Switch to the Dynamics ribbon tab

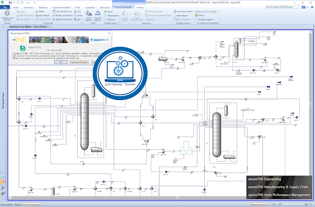[43, 7]
